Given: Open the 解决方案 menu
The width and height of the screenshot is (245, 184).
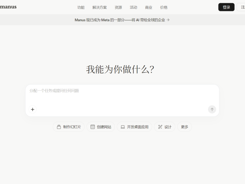Looking at the screenshot, I should pos(100,7).
